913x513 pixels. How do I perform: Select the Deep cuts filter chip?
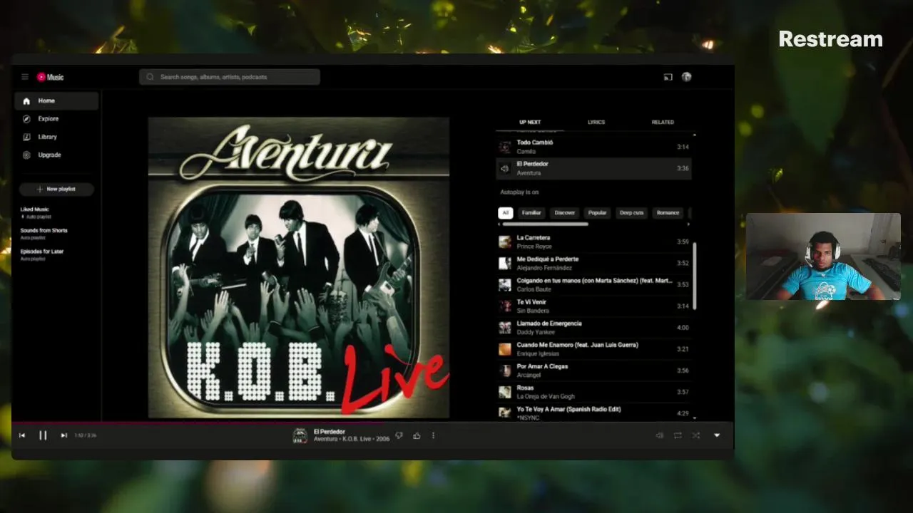click(x=631, y=212)
